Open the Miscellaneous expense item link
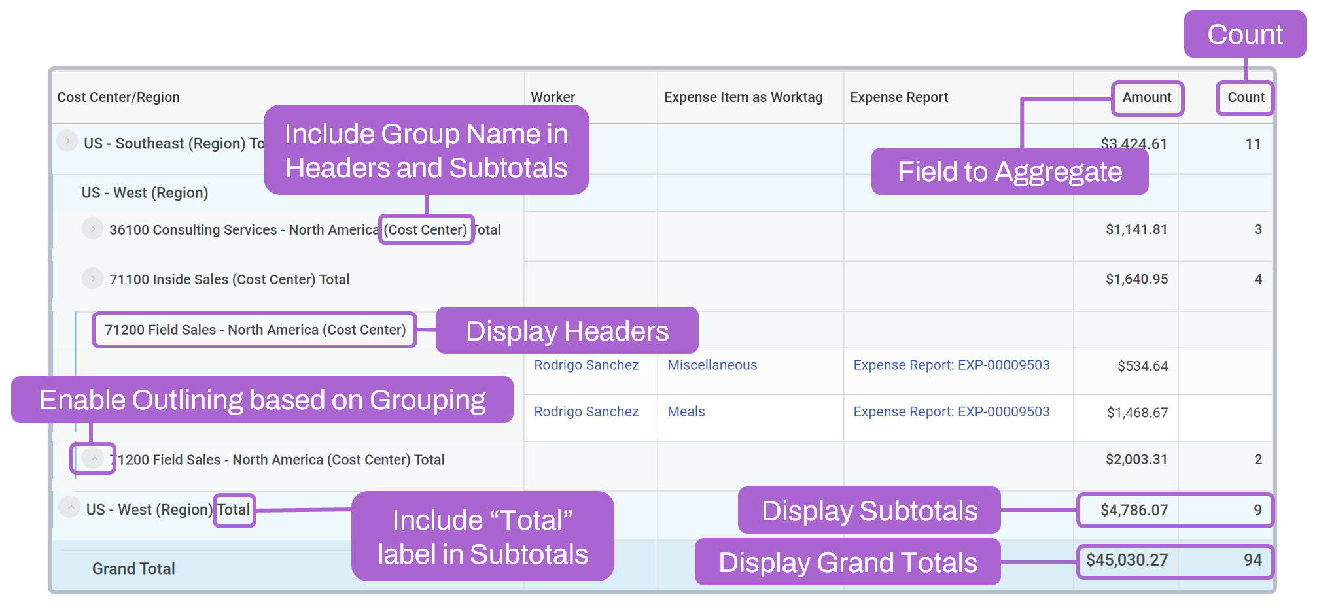The image size is (1317, 610). [x=712, y=365]
